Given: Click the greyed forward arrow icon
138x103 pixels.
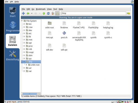Looking at the screenshot, I should [x=36, y=13].
